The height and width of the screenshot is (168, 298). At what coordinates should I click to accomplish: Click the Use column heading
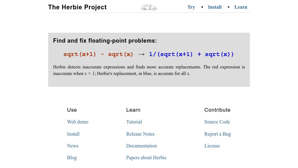point(72,110)
